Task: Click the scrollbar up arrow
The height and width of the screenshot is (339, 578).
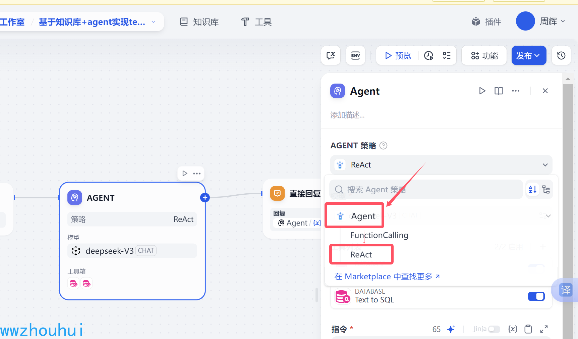Action: pos(568,79)
